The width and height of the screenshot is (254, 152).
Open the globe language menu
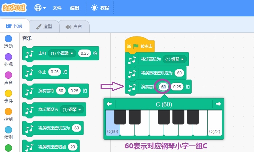click(x=40, y=8)
